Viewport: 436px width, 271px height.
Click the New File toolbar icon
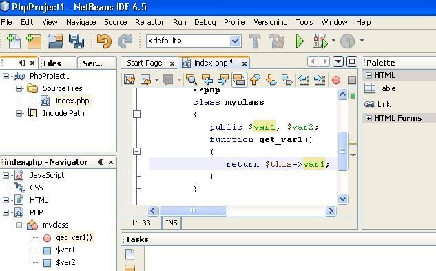pyautogui.click(x=13, y=41)
